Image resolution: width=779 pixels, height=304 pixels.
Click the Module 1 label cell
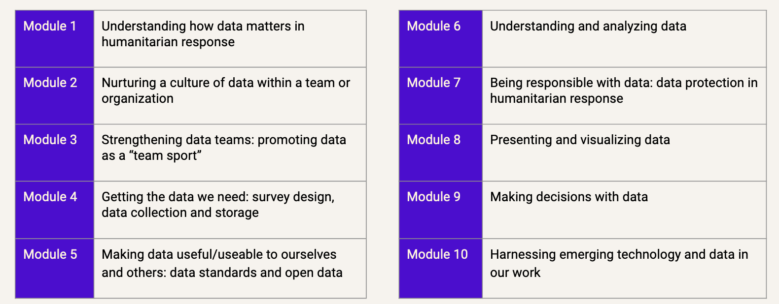tap(50, 27)
